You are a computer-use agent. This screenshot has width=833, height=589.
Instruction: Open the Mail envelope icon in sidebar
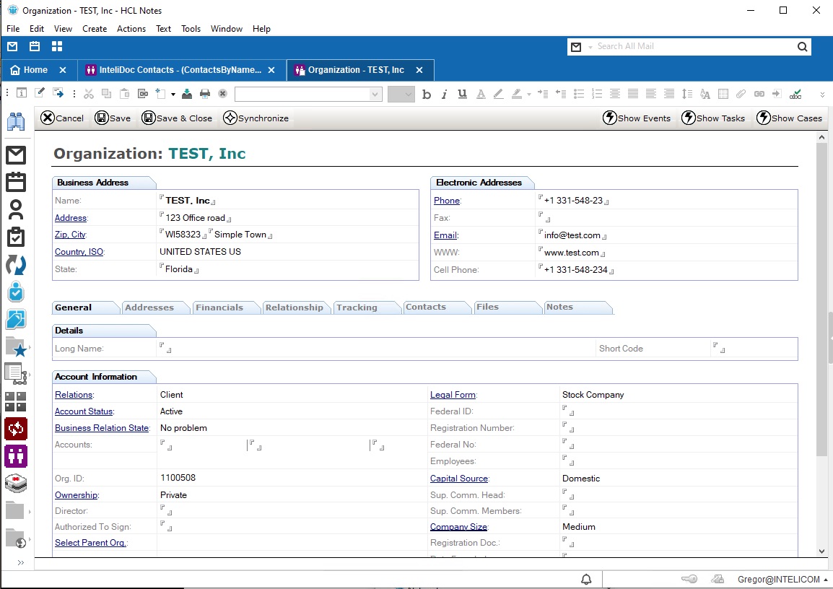(16, 155)
